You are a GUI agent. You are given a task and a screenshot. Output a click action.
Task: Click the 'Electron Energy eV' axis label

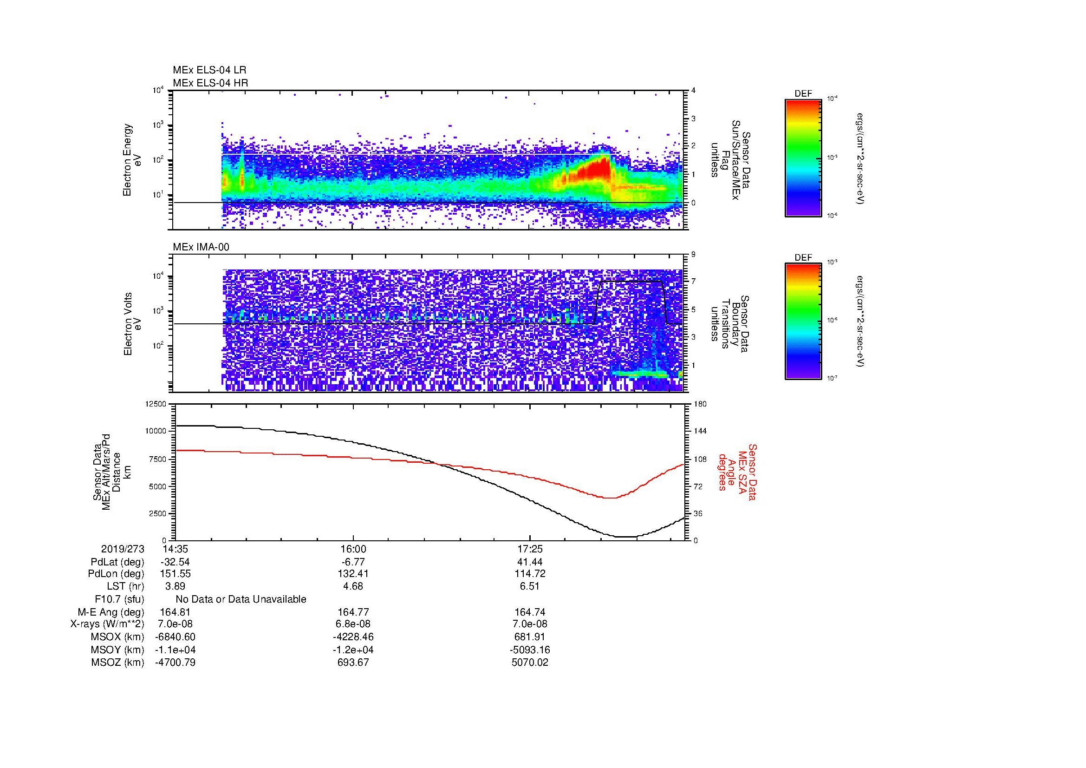point(132,160)
